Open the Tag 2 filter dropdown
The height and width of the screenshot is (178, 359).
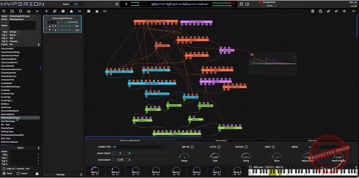(25, 161)
